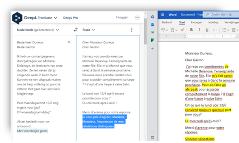This screenshot has width=239, height=143.
Task: Click highlighted 'Sinceres salutations' in Word
Action: [x=199, y=139]
